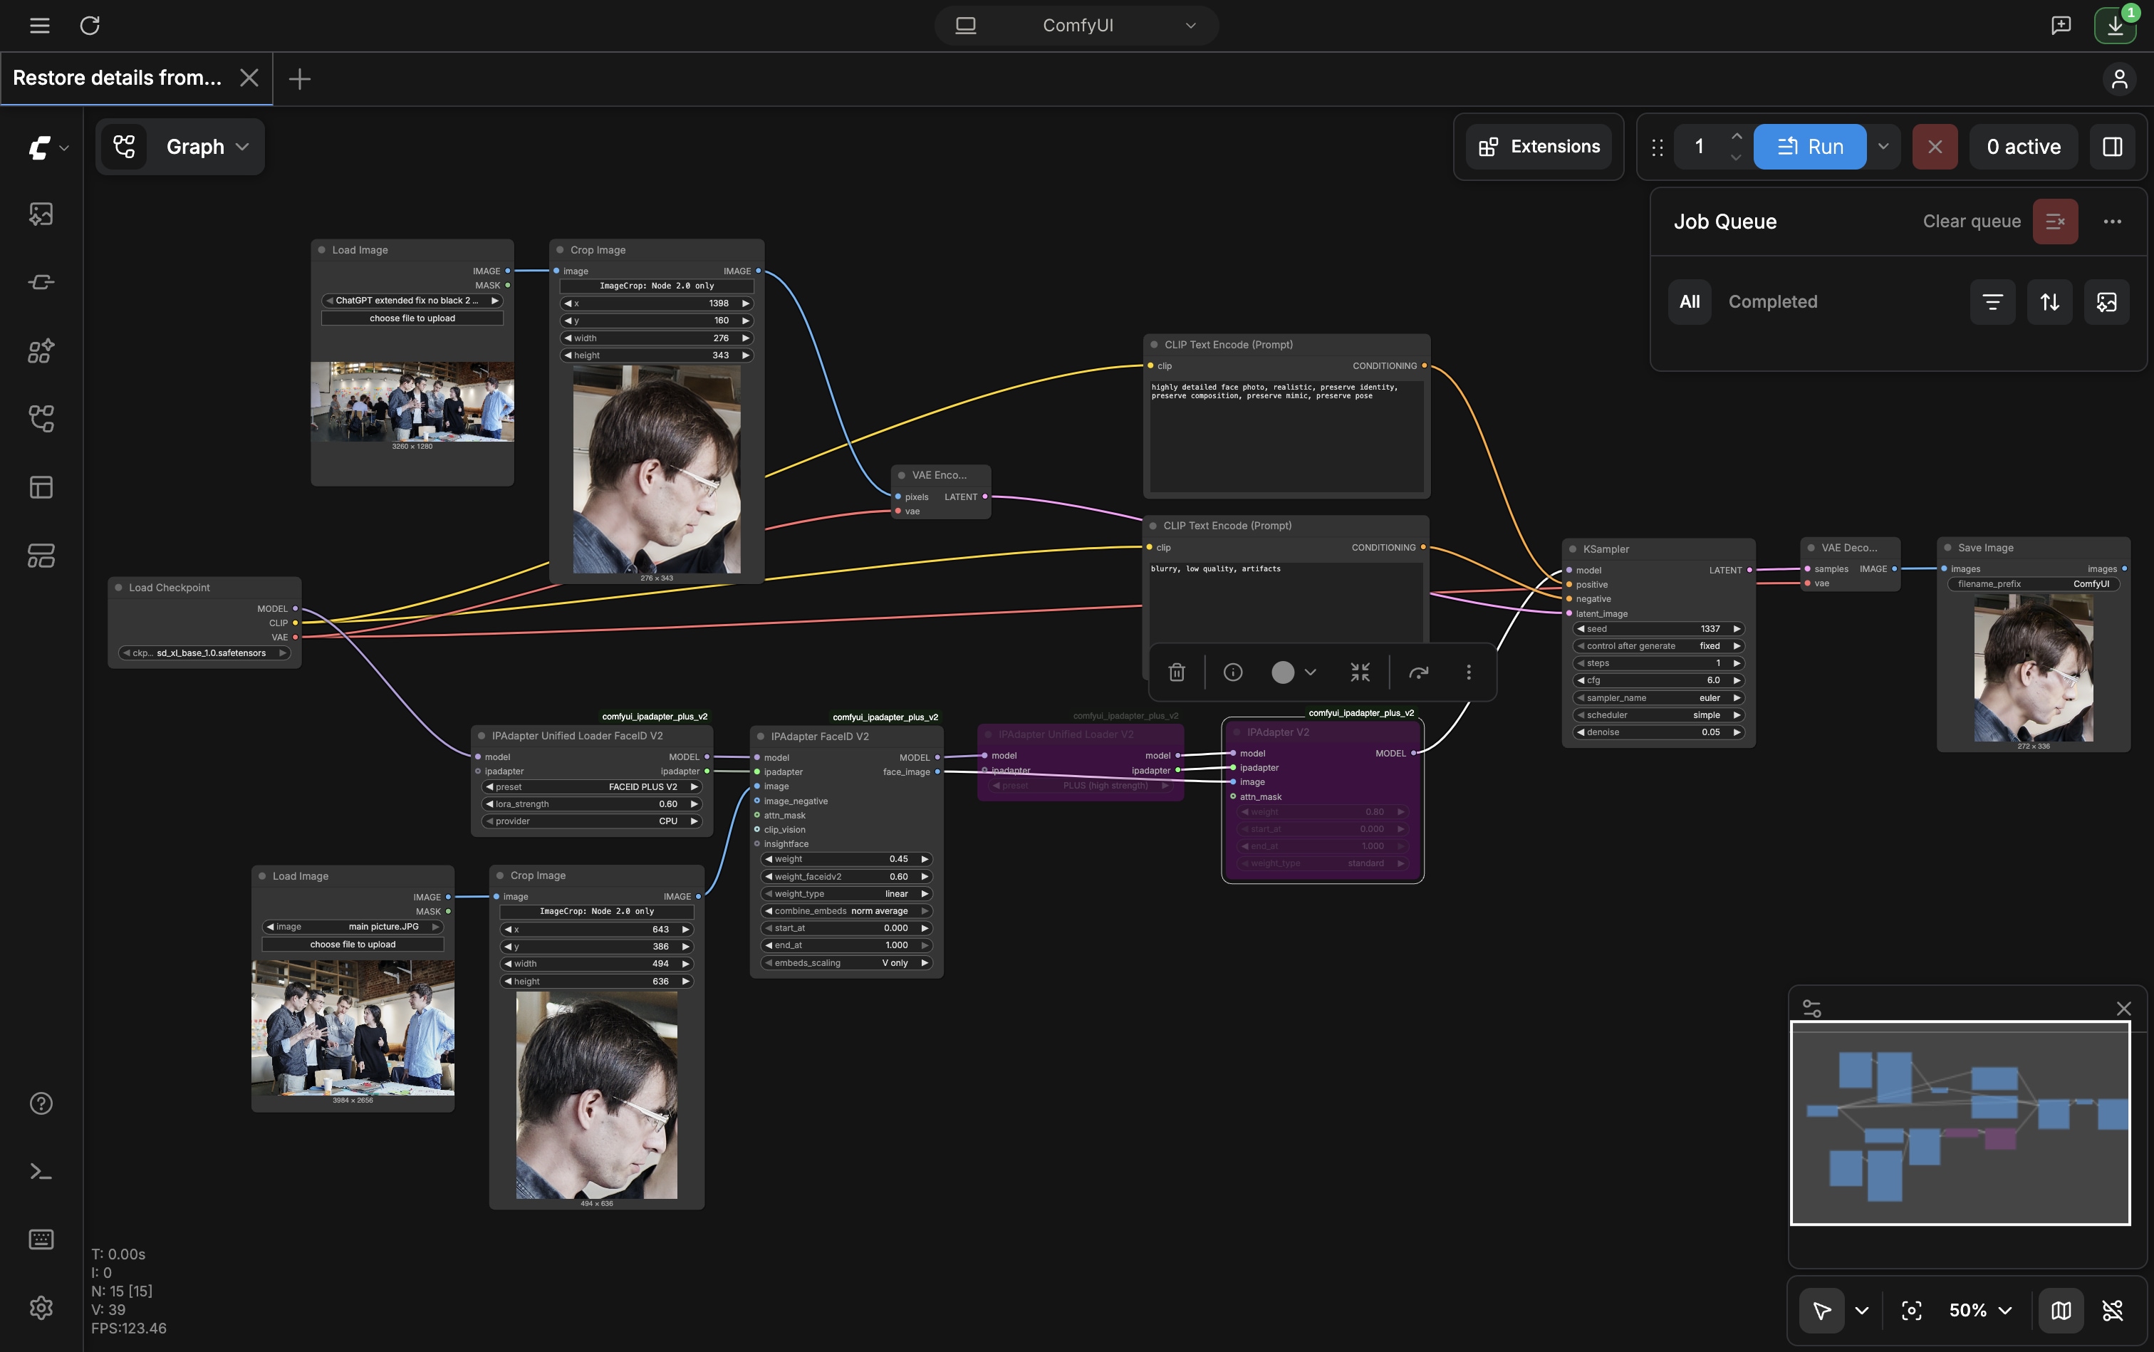Click choose file to upload under main picture.JPG

(x=353, y=945)
